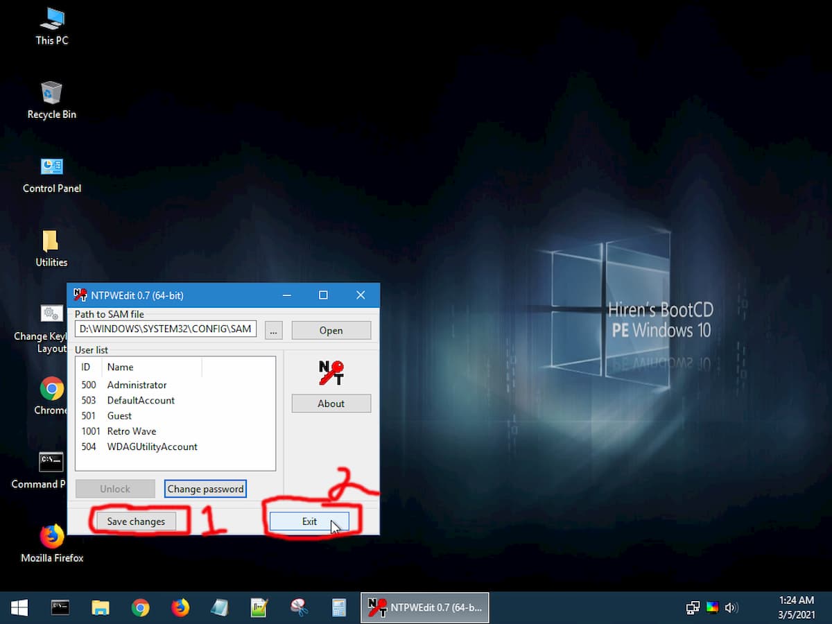Select the NTPWEdit 0.7 taskbar button
Viewport: 832px width, 624px height.
(425, 608)
